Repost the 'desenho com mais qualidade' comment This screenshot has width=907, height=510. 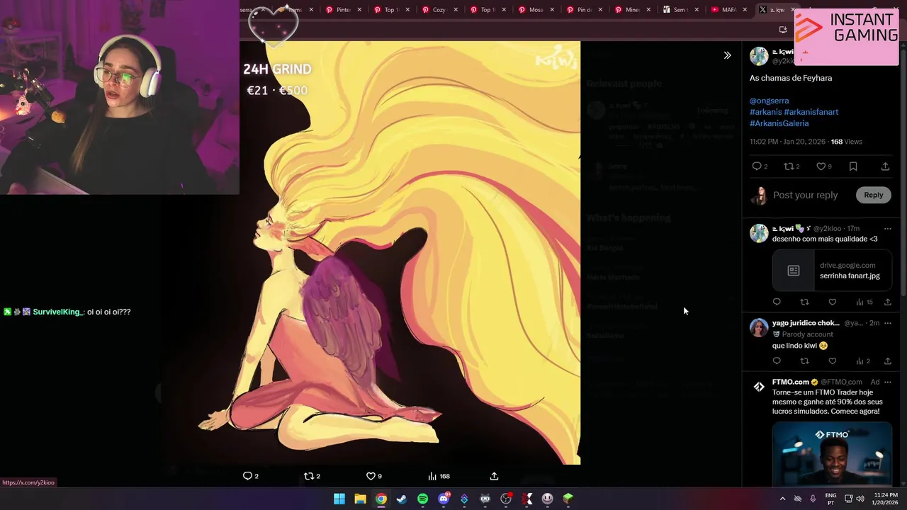tap(804, 302)
